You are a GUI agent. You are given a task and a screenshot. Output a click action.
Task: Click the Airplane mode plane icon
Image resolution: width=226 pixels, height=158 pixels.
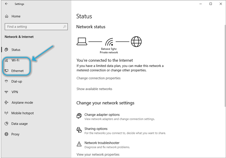[x=7, y=102]
